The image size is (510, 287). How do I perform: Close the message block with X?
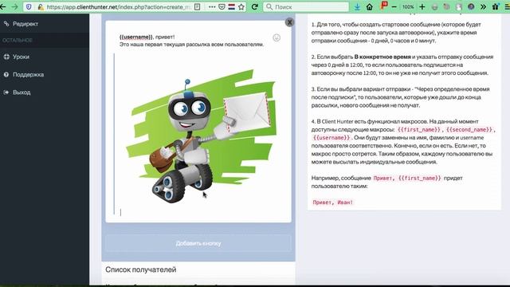[x=289, y=22]
